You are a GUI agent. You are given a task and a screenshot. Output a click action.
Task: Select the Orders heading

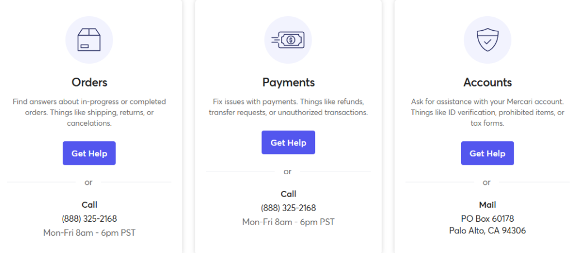(x=89, y=82)
